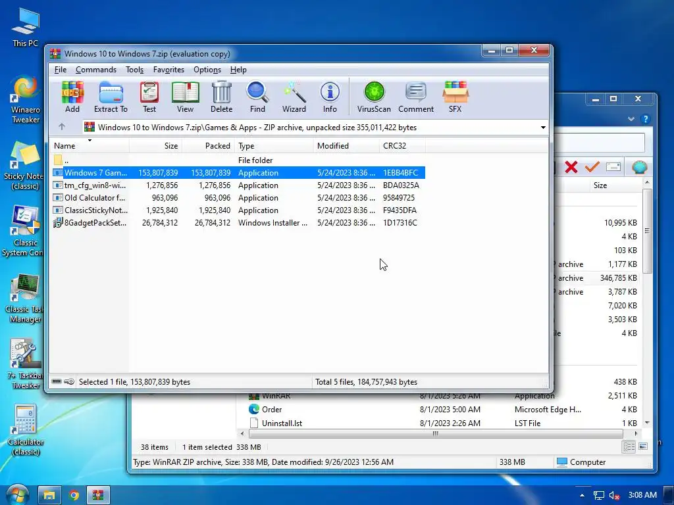The width and height of the screenshot is (674, 505).
Task: Show archive Info
Action: click(x=330, y=97)
